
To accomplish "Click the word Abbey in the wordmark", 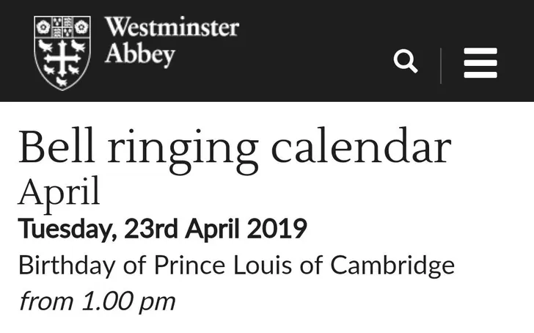I will coord(139,54).
